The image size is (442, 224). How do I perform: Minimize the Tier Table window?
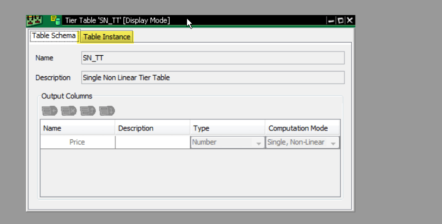331,21
